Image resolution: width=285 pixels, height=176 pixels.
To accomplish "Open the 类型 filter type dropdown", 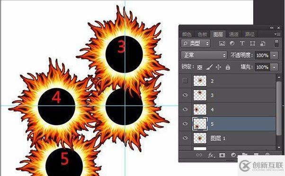I will (x=196, y=43).
